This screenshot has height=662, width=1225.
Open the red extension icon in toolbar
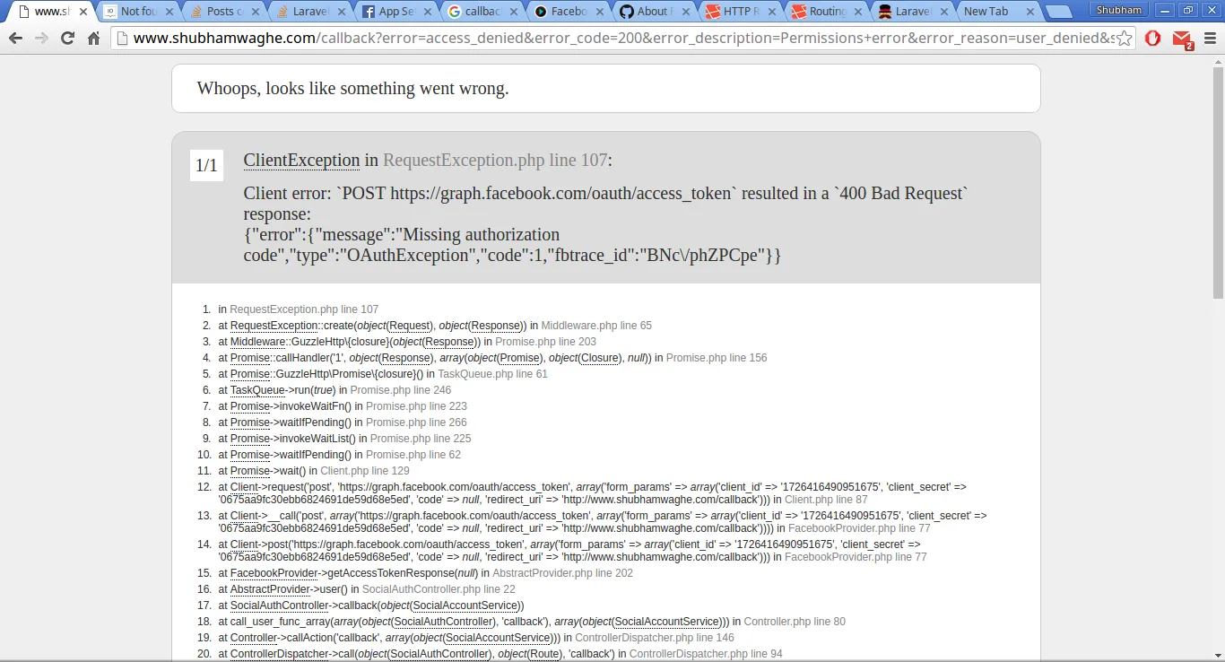click(x=1154, y=39)
